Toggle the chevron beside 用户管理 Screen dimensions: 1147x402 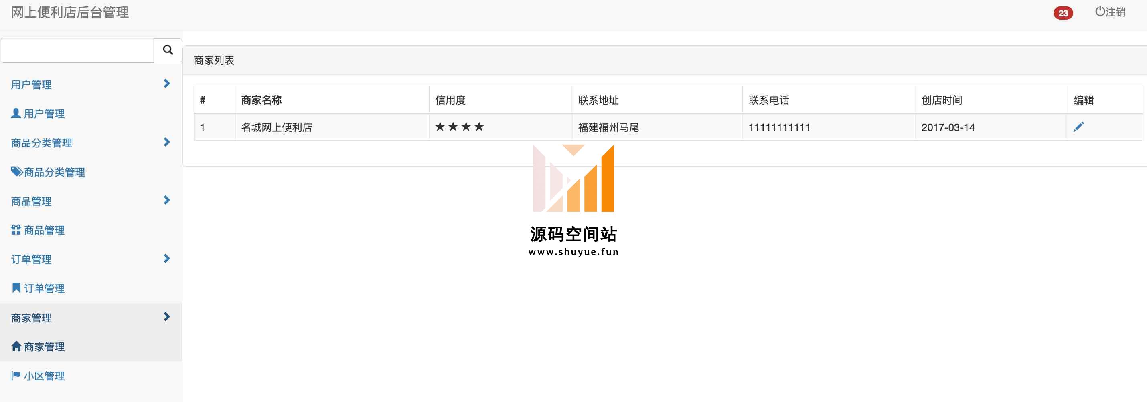tap(166, 84)
